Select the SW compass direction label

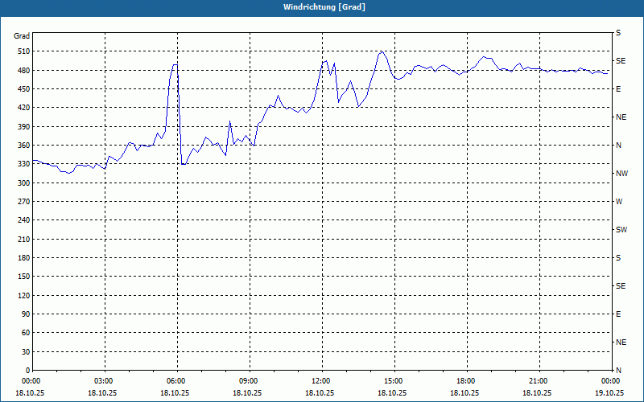[621, 230]
